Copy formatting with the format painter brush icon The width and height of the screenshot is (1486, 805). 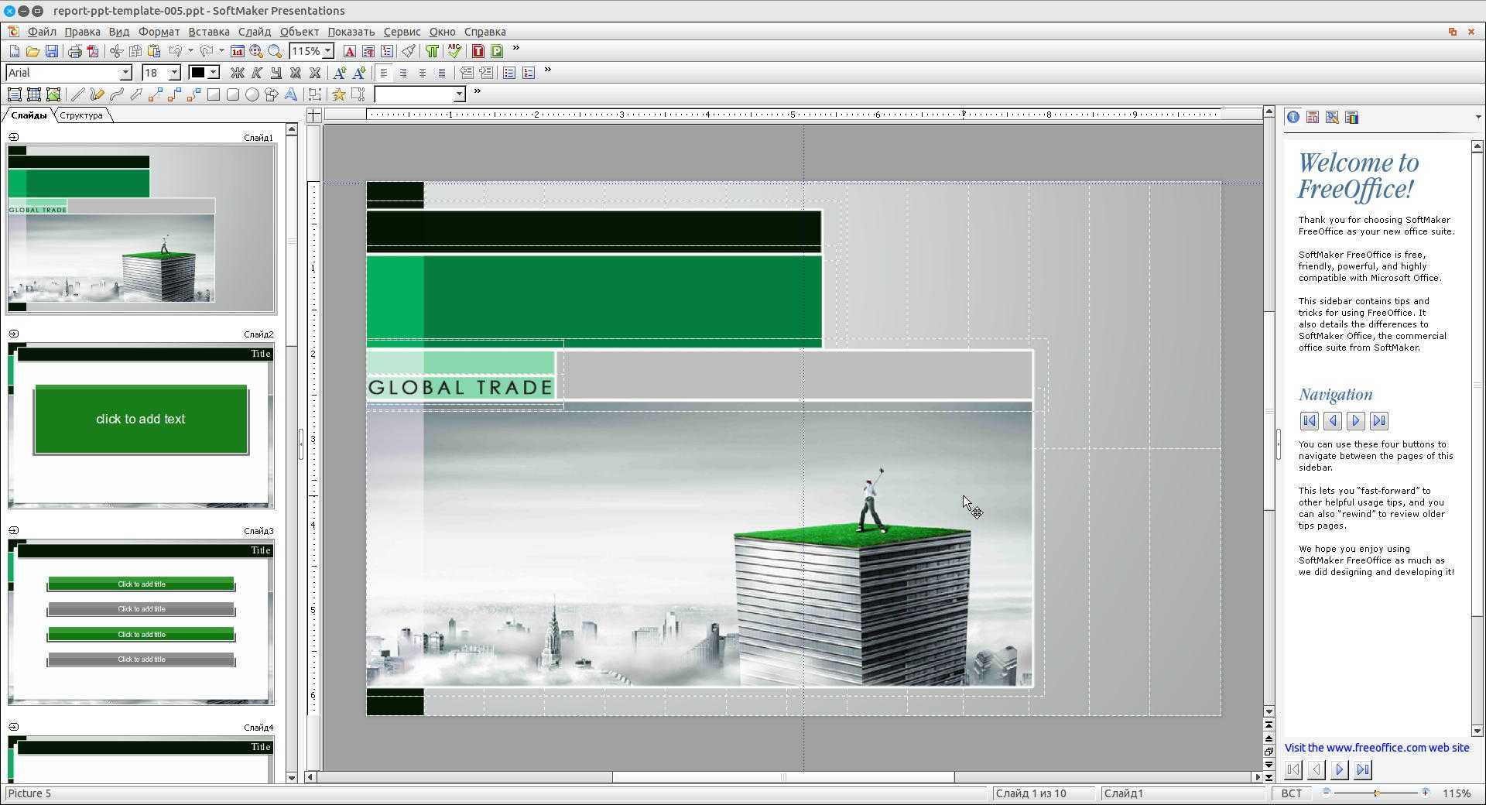[409, 51]
